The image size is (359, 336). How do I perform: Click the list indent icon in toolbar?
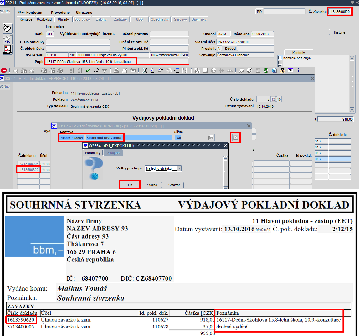tap(177, 70)
